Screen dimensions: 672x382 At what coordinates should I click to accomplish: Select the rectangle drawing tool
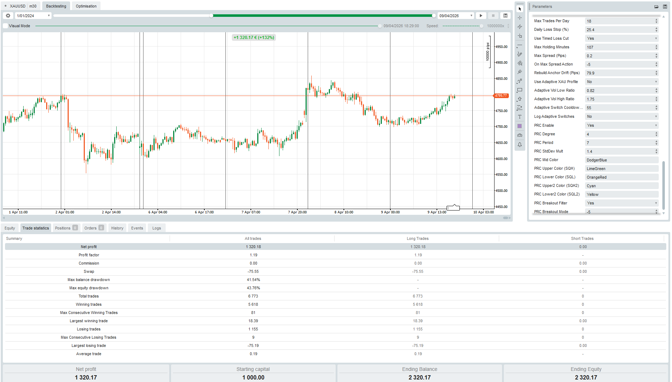point(520,90)
